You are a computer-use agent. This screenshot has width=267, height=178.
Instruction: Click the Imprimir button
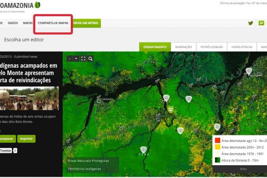(x=26, y=139)
